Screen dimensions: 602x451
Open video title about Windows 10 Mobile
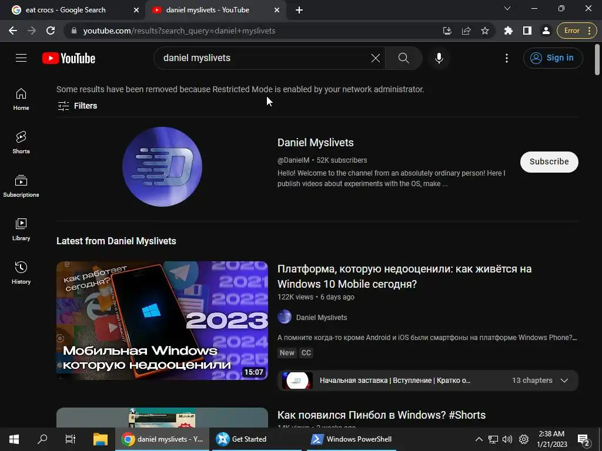(404, 277)
